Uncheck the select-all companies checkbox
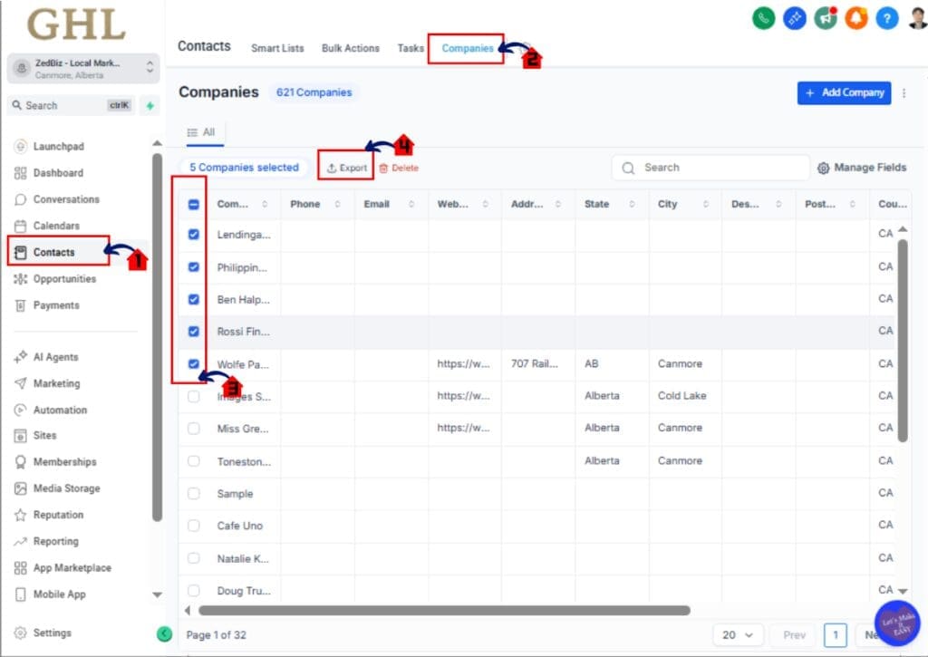This screenshot has height=657, width=928. [x=193, y=204]
